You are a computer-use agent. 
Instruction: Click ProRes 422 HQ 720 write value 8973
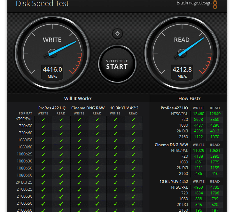pos(199,120)
